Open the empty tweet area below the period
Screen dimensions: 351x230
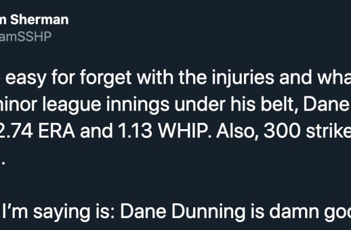pos(175,184)
